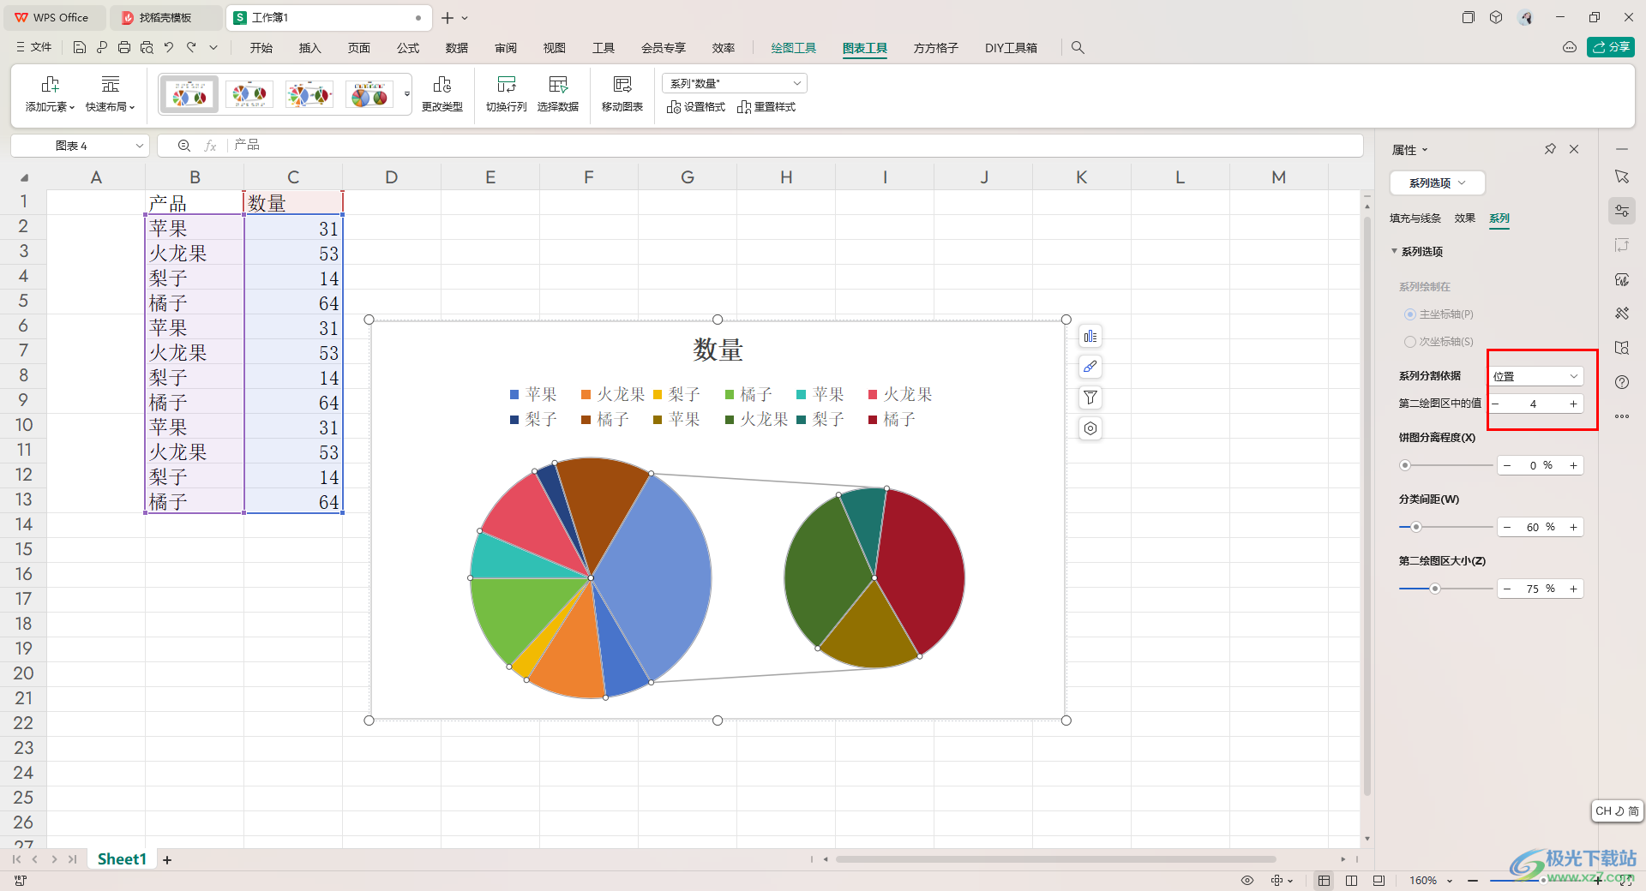Click the Undo icon

tap(169, 48)
